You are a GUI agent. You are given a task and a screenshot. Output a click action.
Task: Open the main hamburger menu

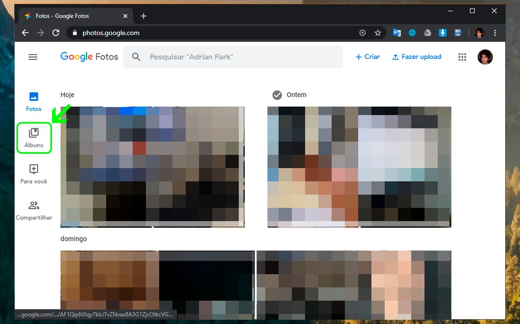click(x=33, y=57)
